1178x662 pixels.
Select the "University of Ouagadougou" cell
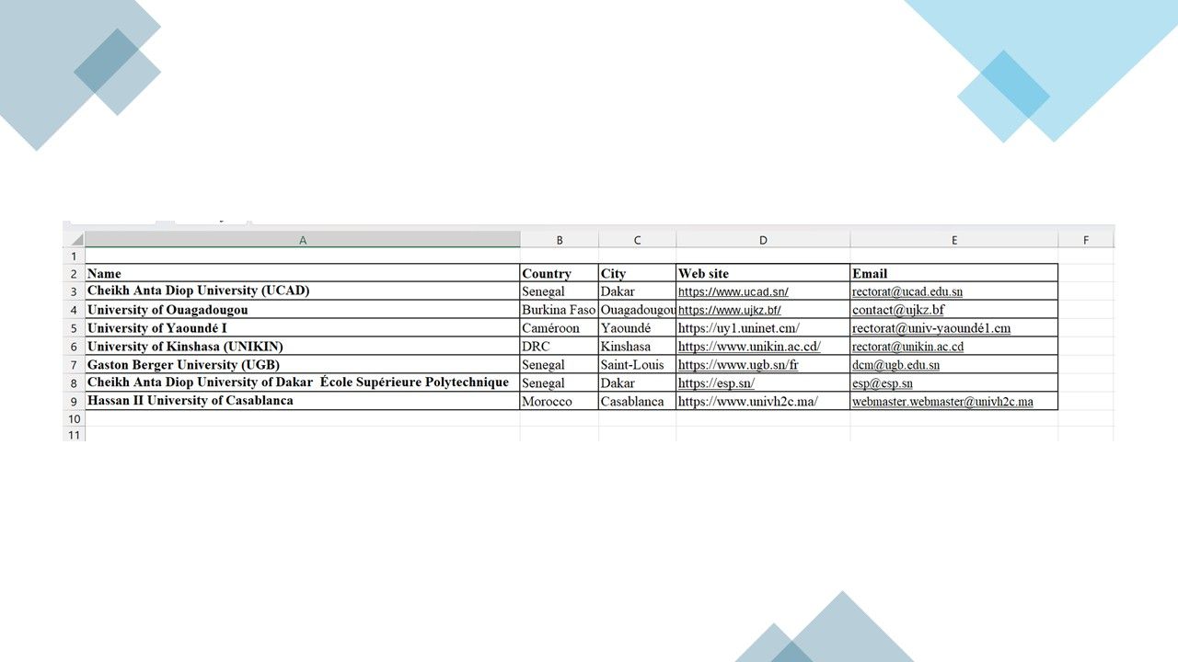[x=303, y=310]
